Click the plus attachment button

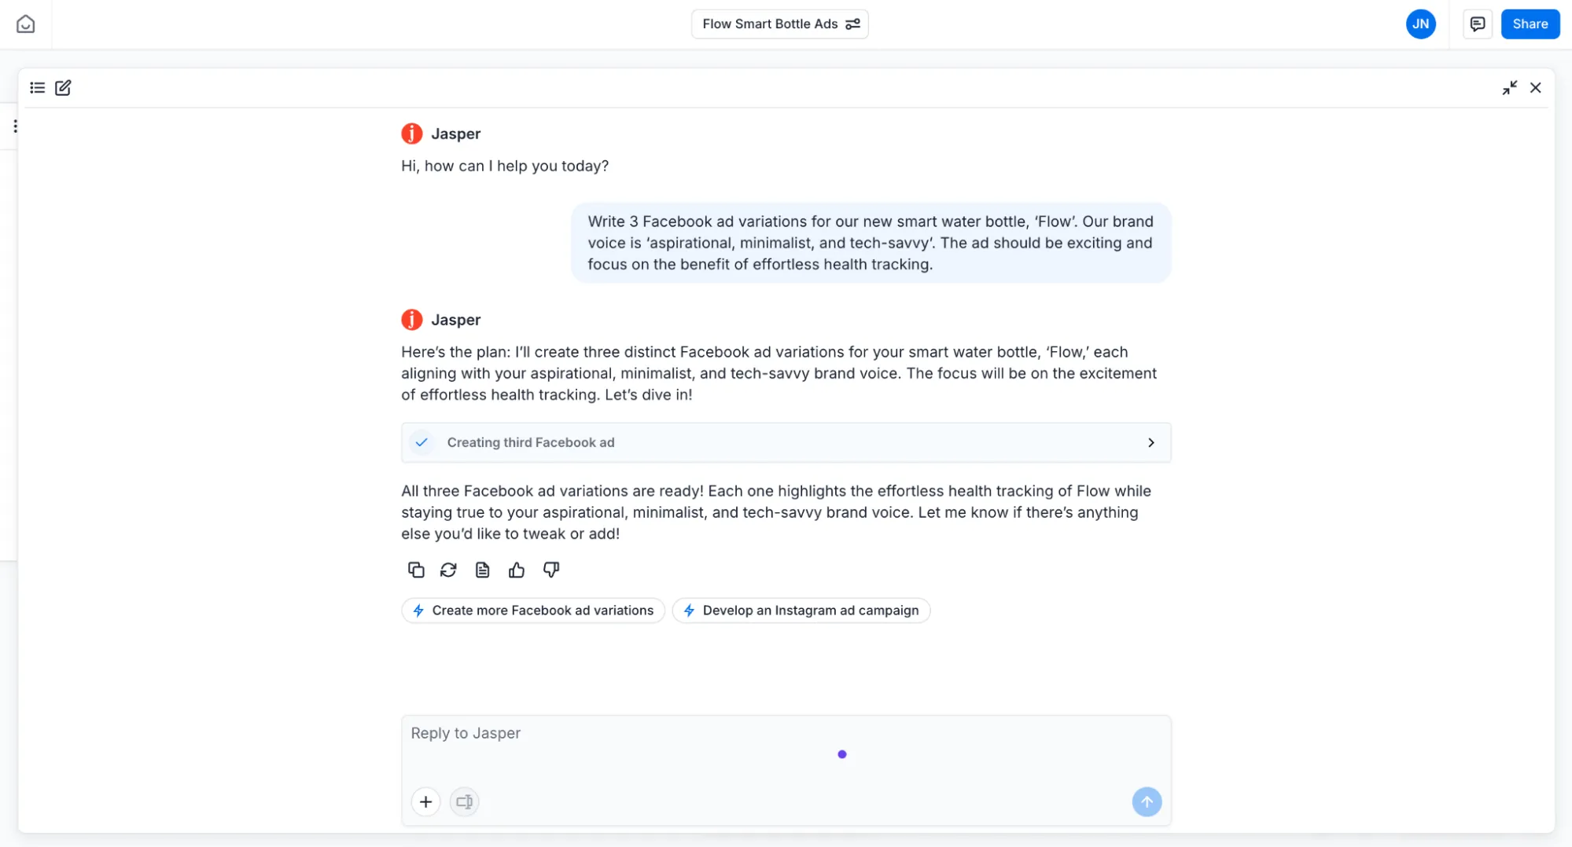click(x=425, y=801)
